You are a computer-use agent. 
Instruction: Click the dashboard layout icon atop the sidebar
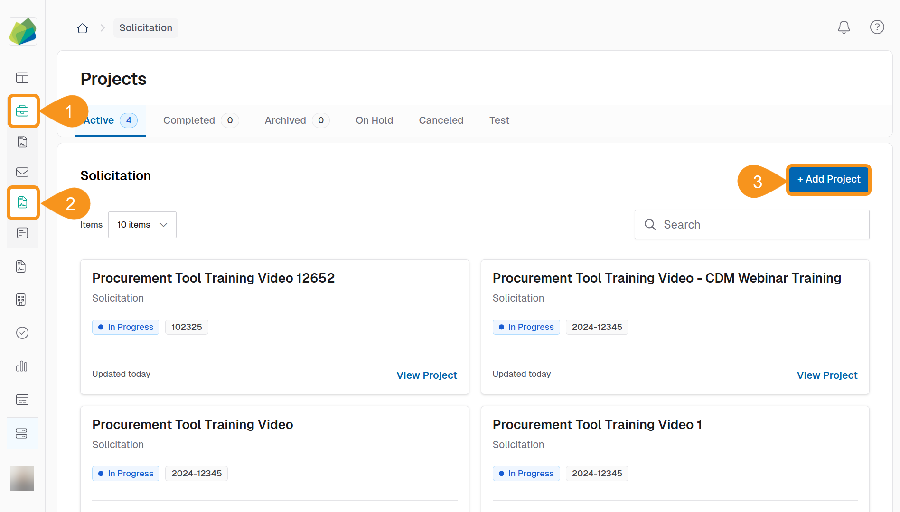coord(22,78)
